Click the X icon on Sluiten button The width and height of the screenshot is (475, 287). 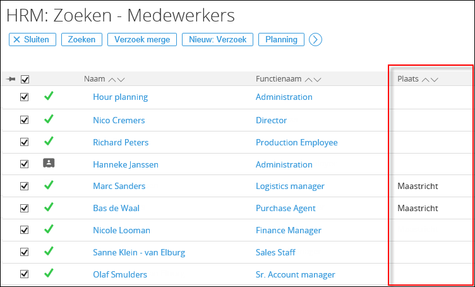pos(17,40)
